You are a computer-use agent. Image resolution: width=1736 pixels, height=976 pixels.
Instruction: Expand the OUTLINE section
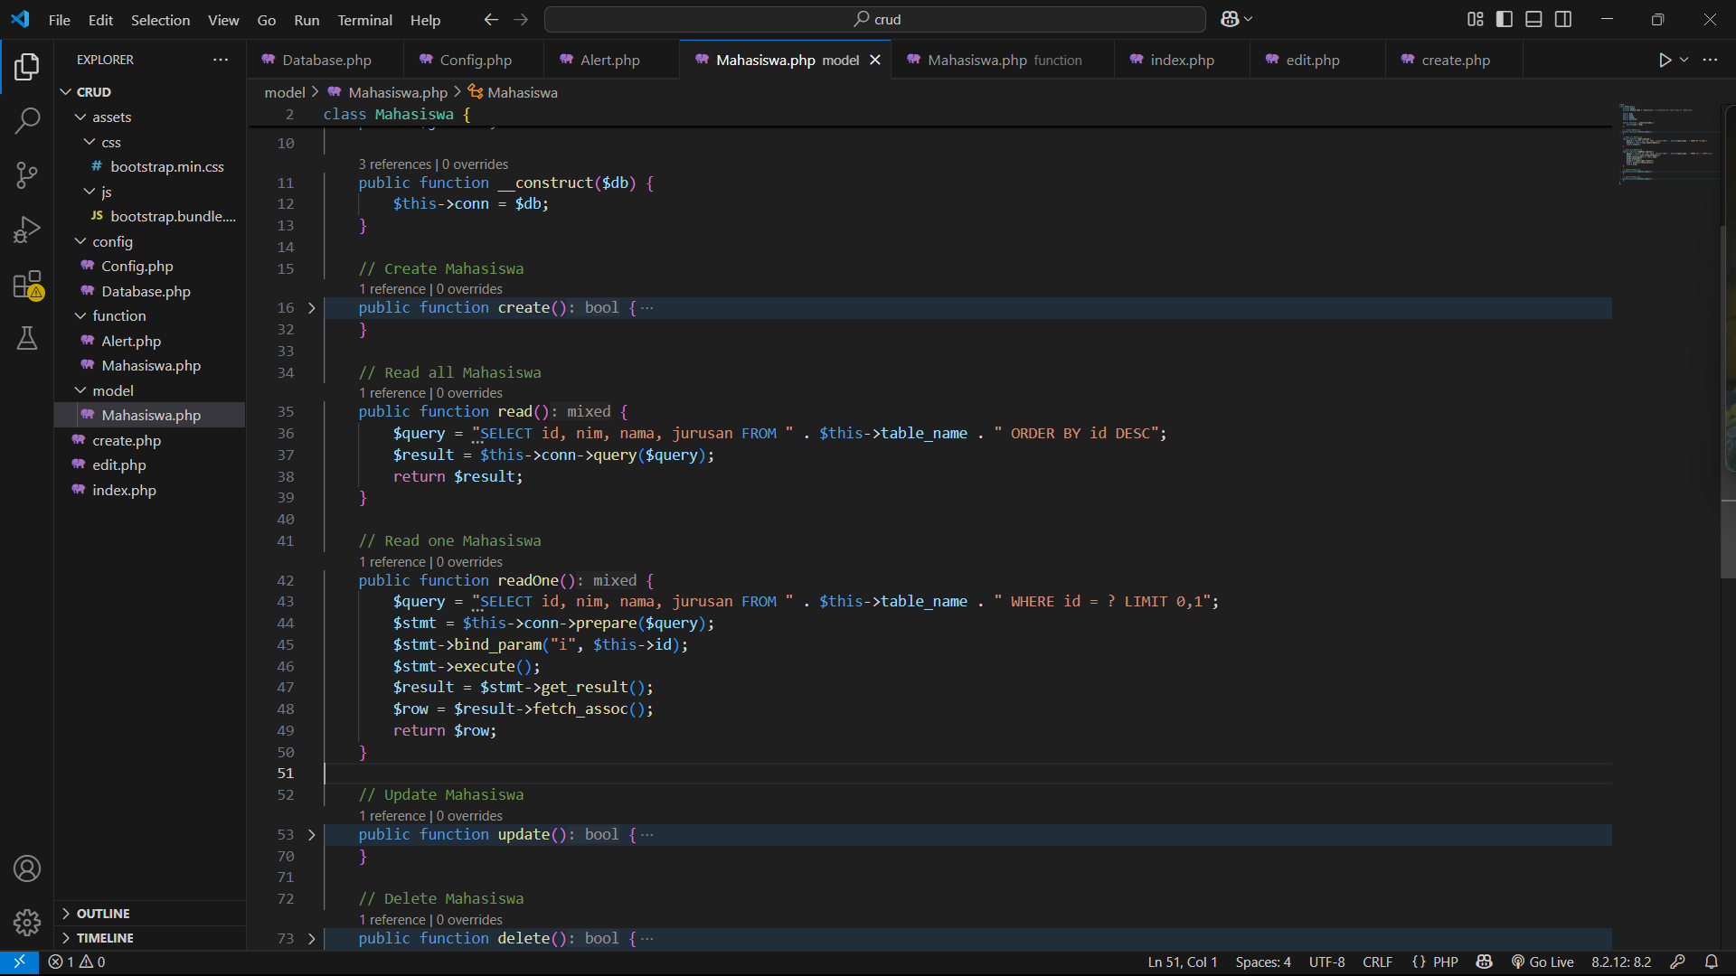103,914
